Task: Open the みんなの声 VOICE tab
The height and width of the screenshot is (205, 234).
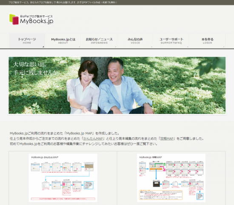Action: pyautogui.click(x=135, y=40)
